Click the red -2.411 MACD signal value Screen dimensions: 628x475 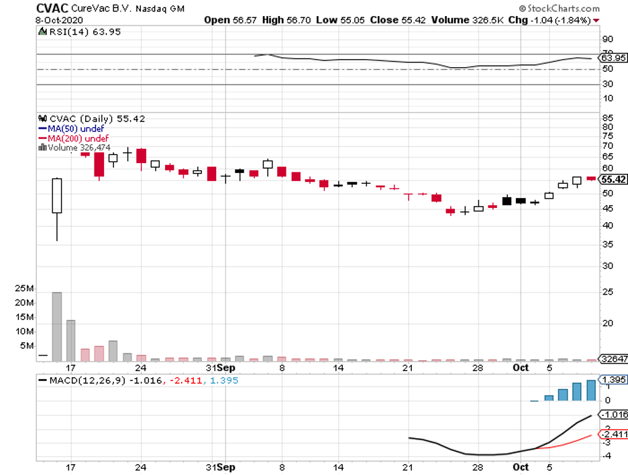[x=186, y=380]
